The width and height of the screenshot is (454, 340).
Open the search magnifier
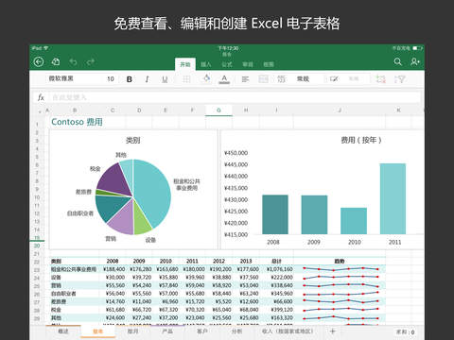(x=398, y=61)
